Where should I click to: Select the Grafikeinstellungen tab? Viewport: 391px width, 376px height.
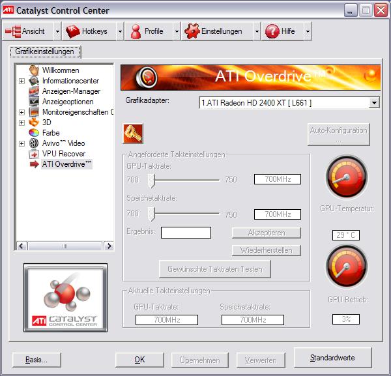tap(45, 51)
